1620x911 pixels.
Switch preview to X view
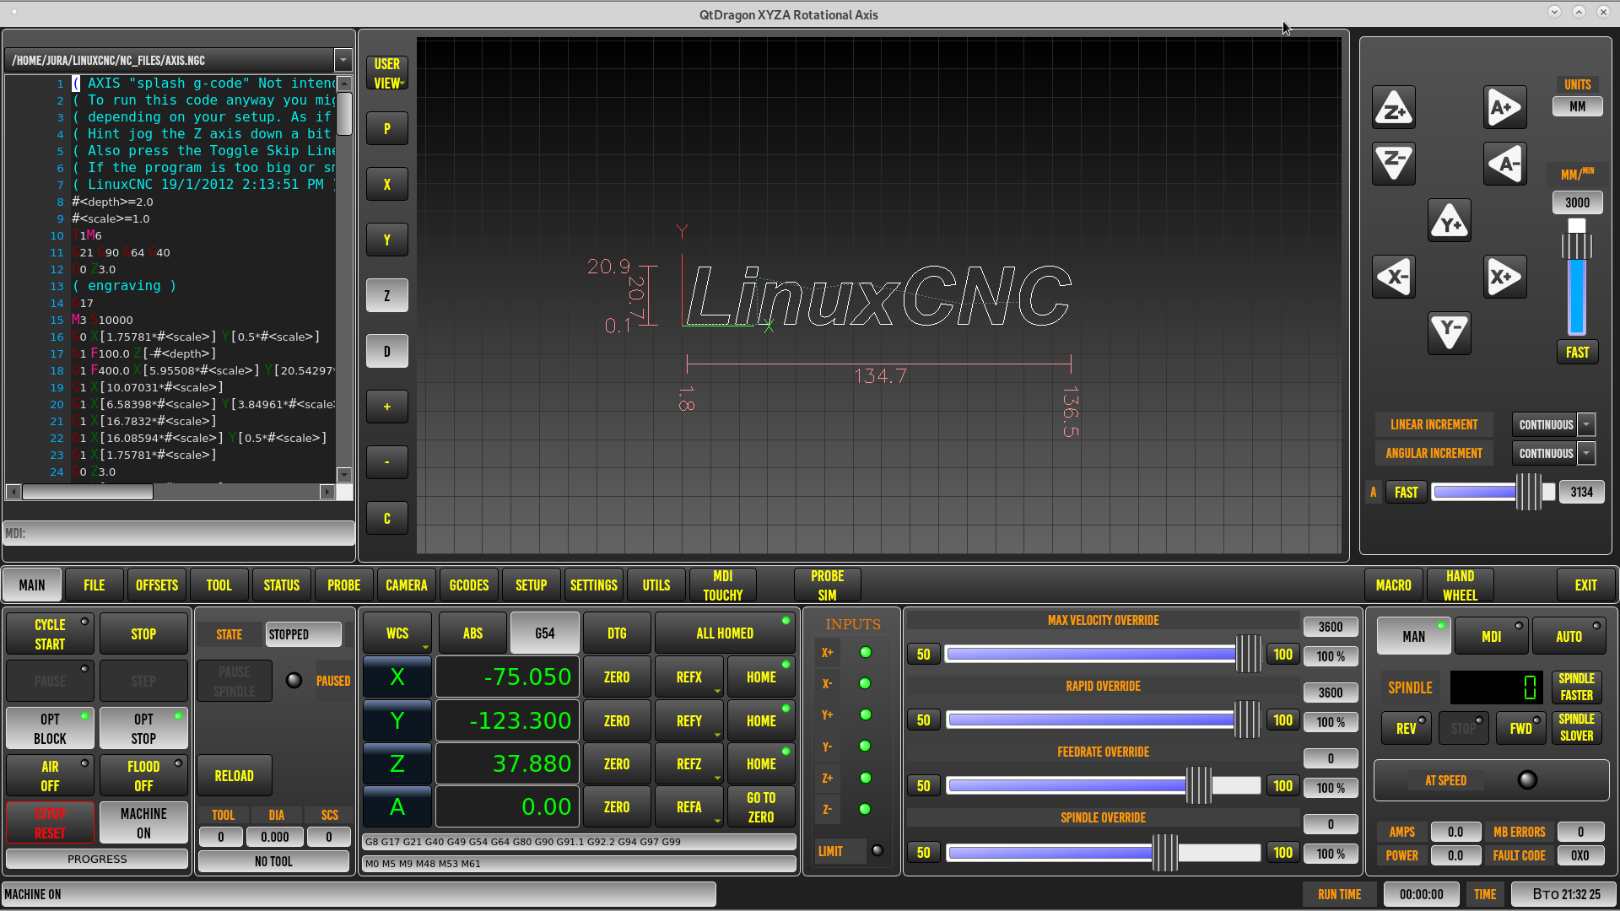coord(387,185)
